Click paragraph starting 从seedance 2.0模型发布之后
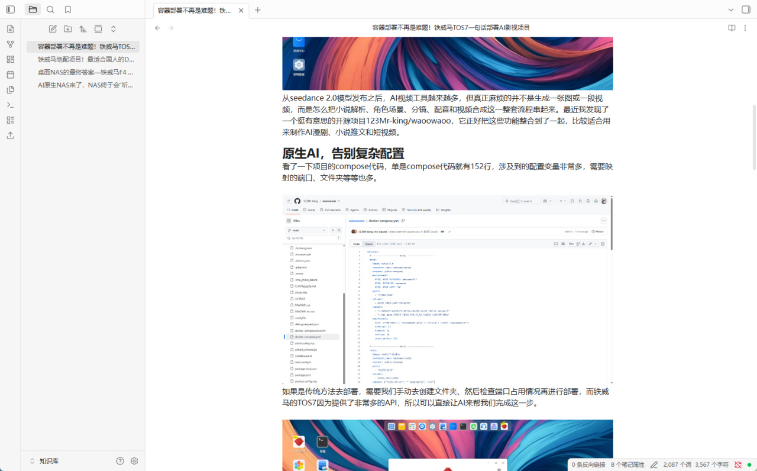This screenshot has width=757, height=471. (448, 115)
